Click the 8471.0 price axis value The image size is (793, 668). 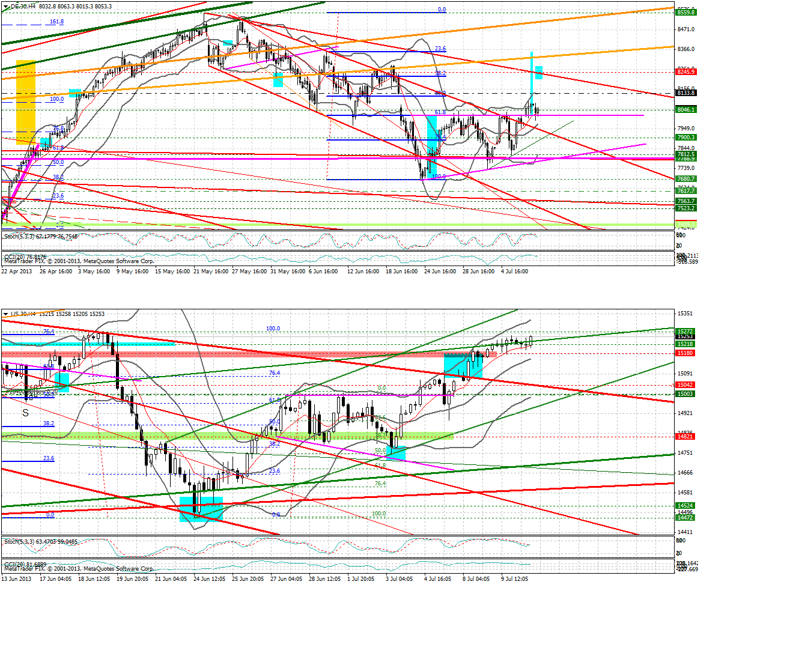686,29
